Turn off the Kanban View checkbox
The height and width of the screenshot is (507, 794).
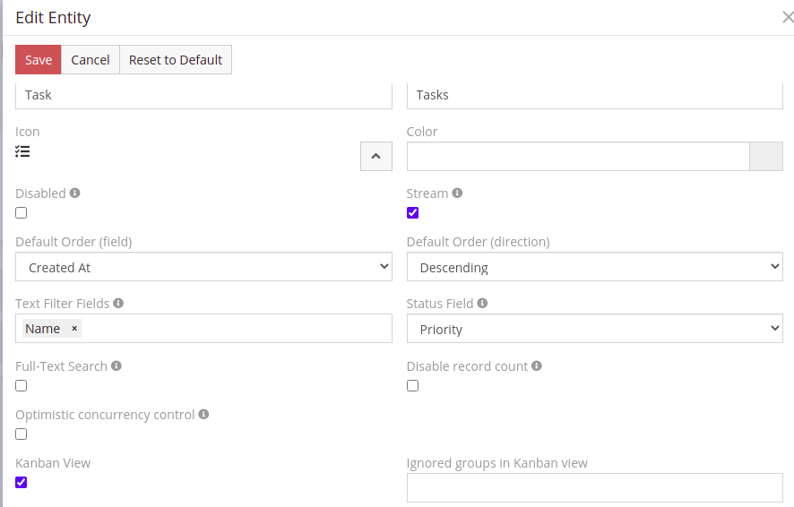click(22, 482)
